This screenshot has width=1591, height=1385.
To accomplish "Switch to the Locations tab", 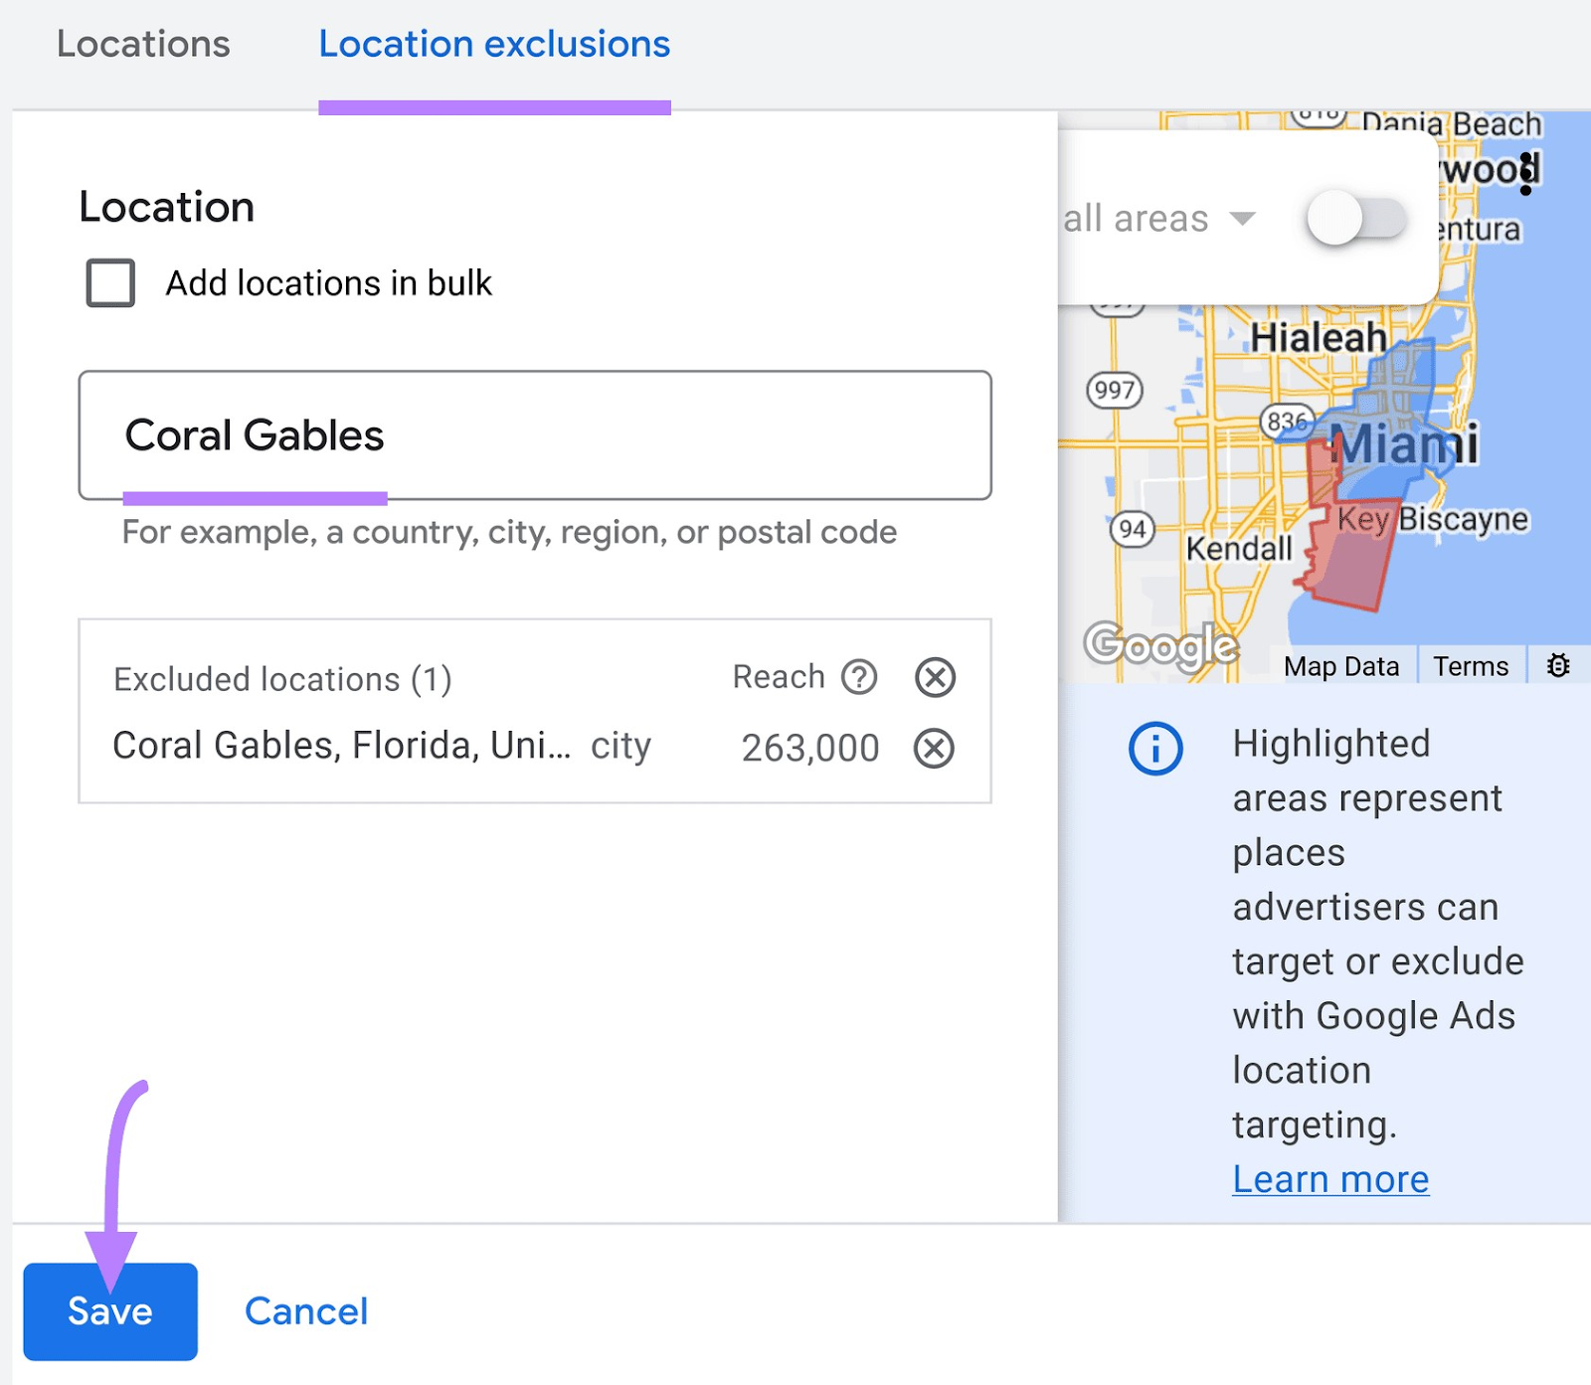I will click(144, 44).
